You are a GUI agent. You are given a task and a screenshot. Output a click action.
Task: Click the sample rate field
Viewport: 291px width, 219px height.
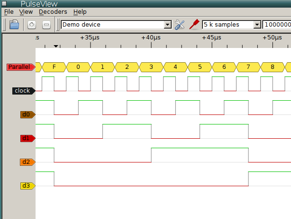click(x=277, y=25)
